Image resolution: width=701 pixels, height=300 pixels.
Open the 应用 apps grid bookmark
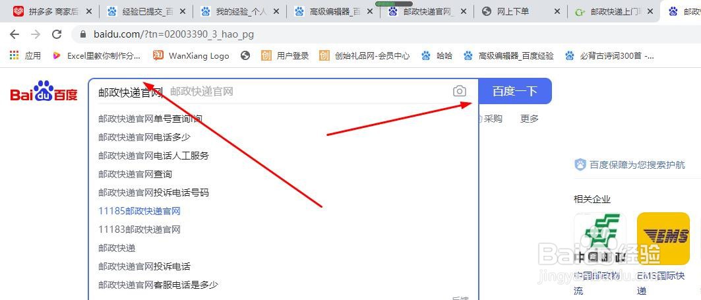point(25,55)
